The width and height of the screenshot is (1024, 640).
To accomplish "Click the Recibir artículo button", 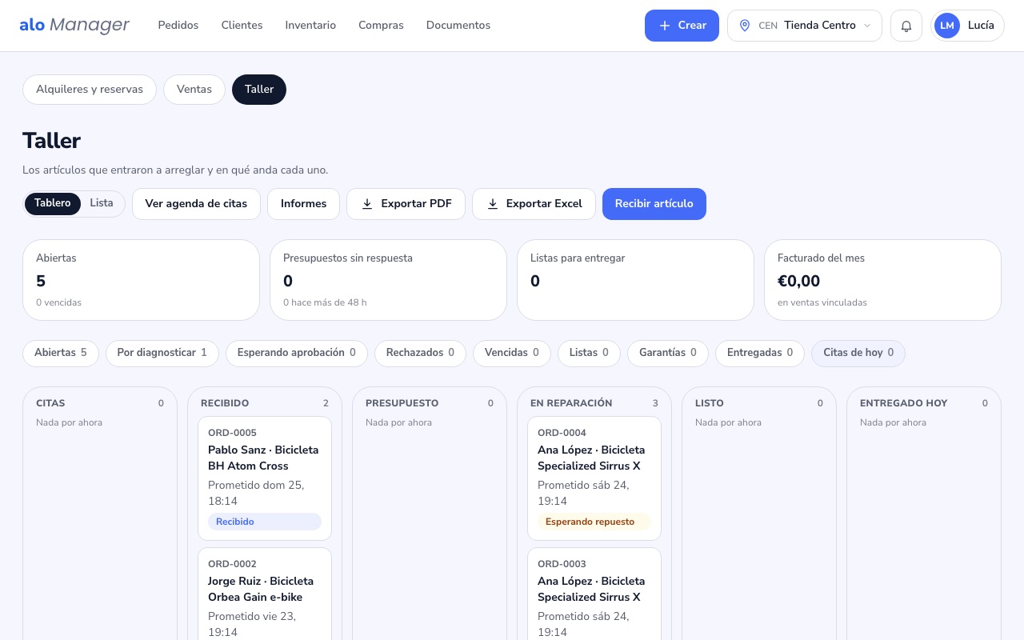I will 654,204.
